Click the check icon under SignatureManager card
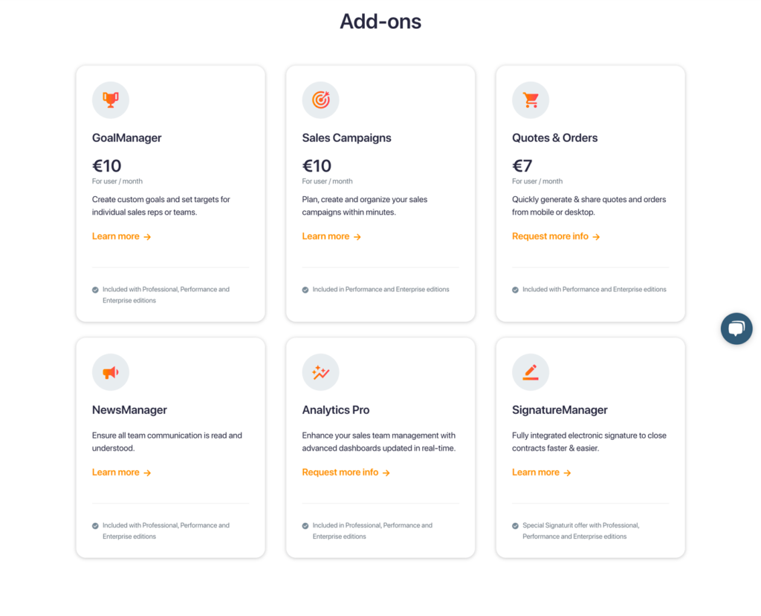Viewport: 761px width, 616px height. click(x=515, y=525)
